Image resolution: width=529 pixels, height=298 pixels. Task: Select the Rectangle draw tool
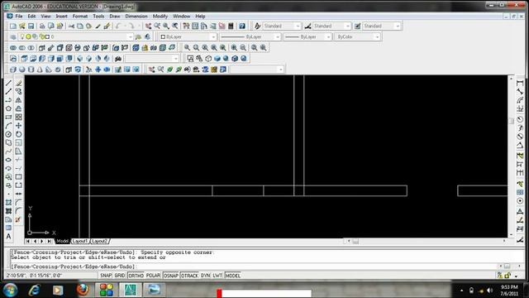(x=9, y=118)
